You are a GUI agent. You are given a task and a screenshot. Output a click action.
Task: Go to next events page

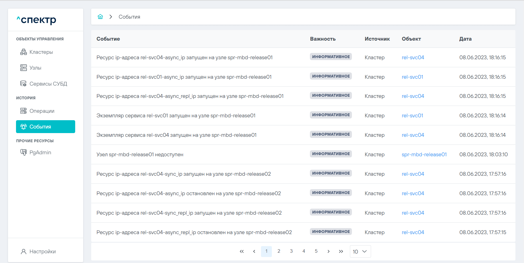[328, 252]
